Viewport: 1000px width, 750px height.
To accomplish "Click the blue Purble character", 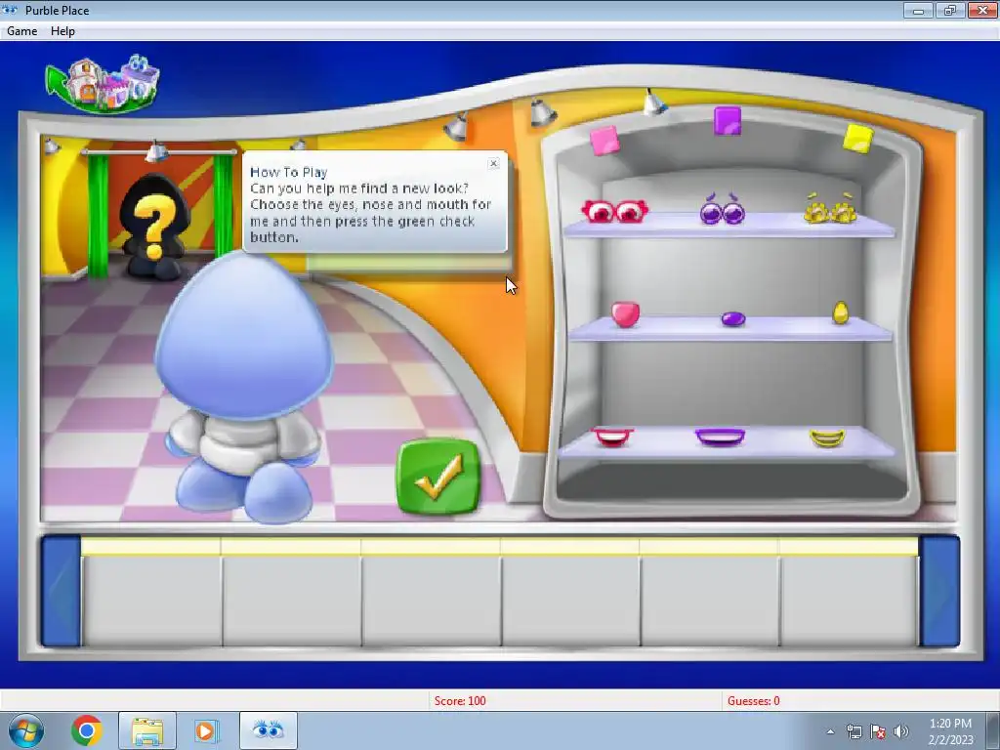I will pos(244,387).
